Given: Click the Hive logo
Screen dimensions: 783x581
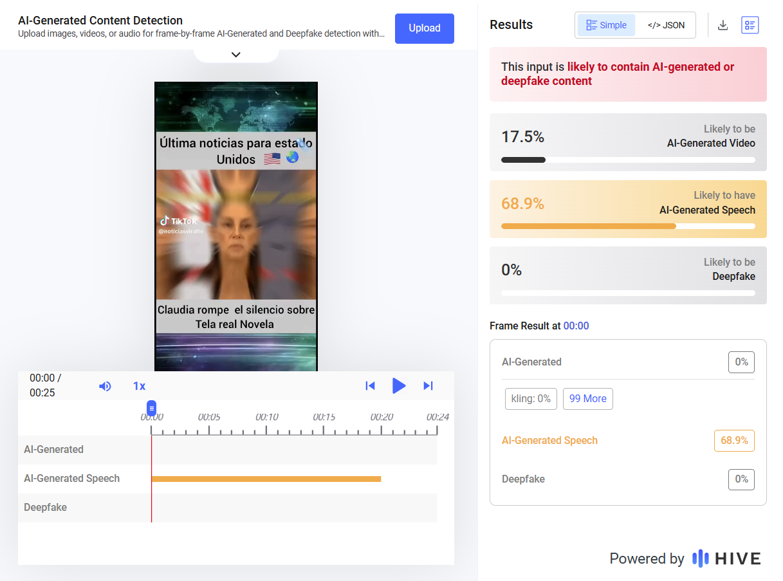Looking at the screenshot, I should click(x=726, y=558).
